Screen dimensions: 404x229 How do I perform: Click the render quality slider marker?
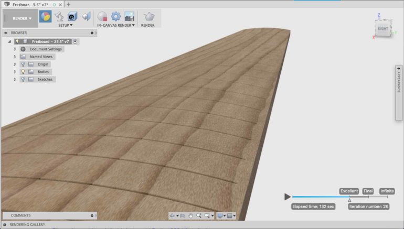pos(349,200)
